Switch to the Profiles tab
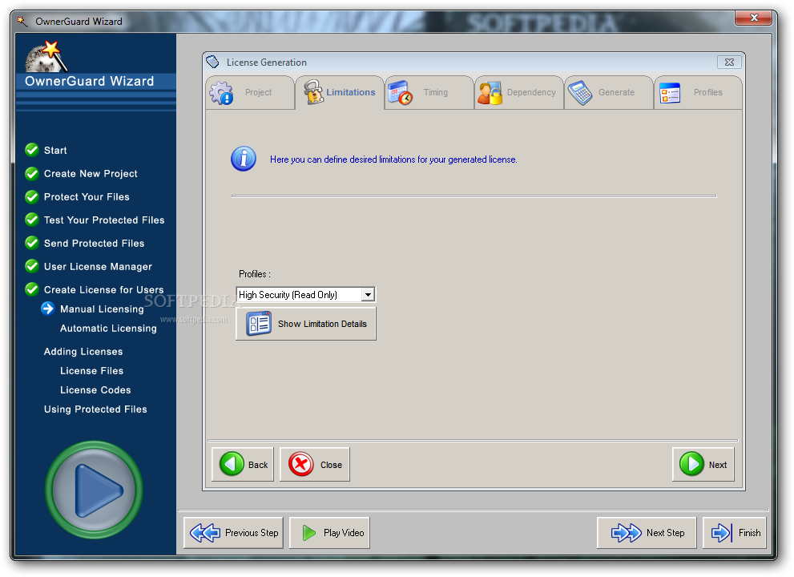 coord(699,93)
